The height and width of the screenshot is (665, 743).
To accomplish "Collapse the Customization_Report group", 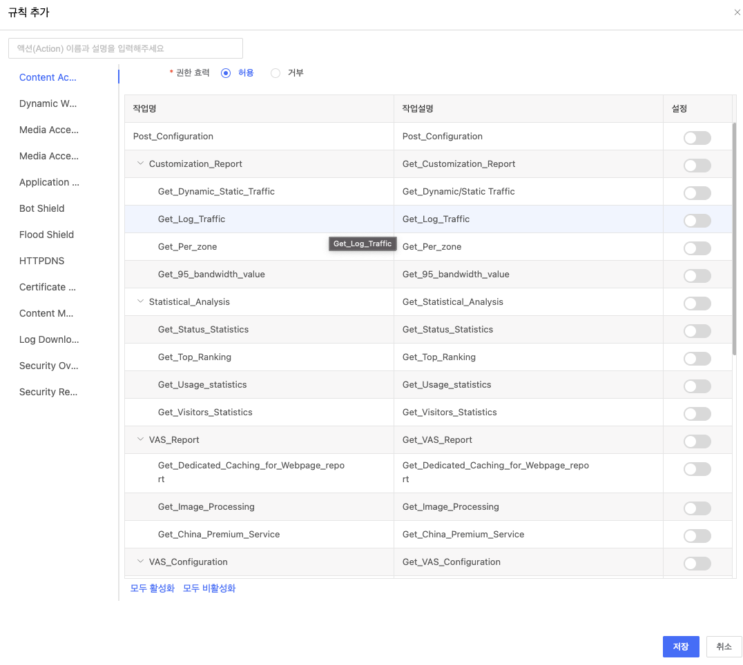I will coord(141,164).
